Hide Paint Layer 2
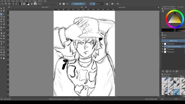The image size is (185, 104). coord(162,44)
